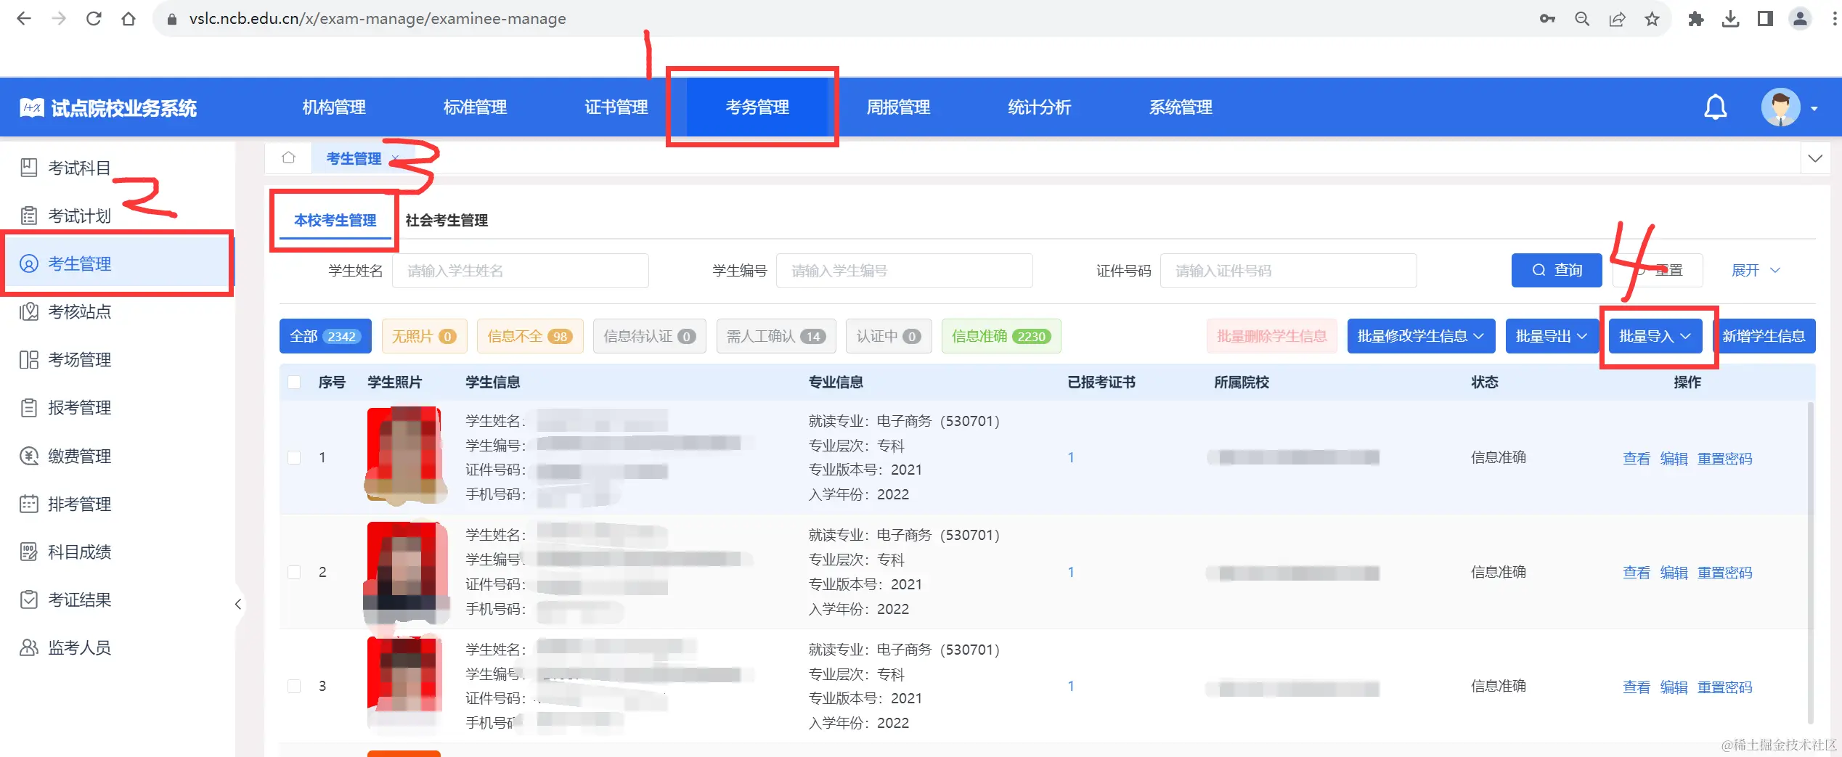Open 考试科目 in the sidebar
The height and width of the screenshot is (757, 1842).
(118, 168)
